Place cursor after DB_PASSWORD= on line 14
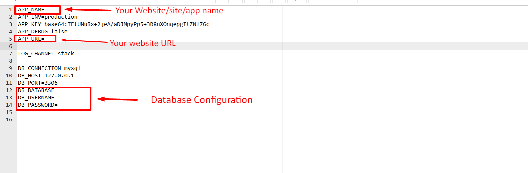 click(x=58, y=105)
